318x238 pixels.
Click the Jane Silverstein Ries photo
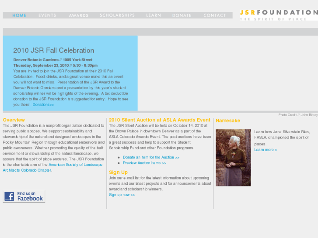click(233, 158)
